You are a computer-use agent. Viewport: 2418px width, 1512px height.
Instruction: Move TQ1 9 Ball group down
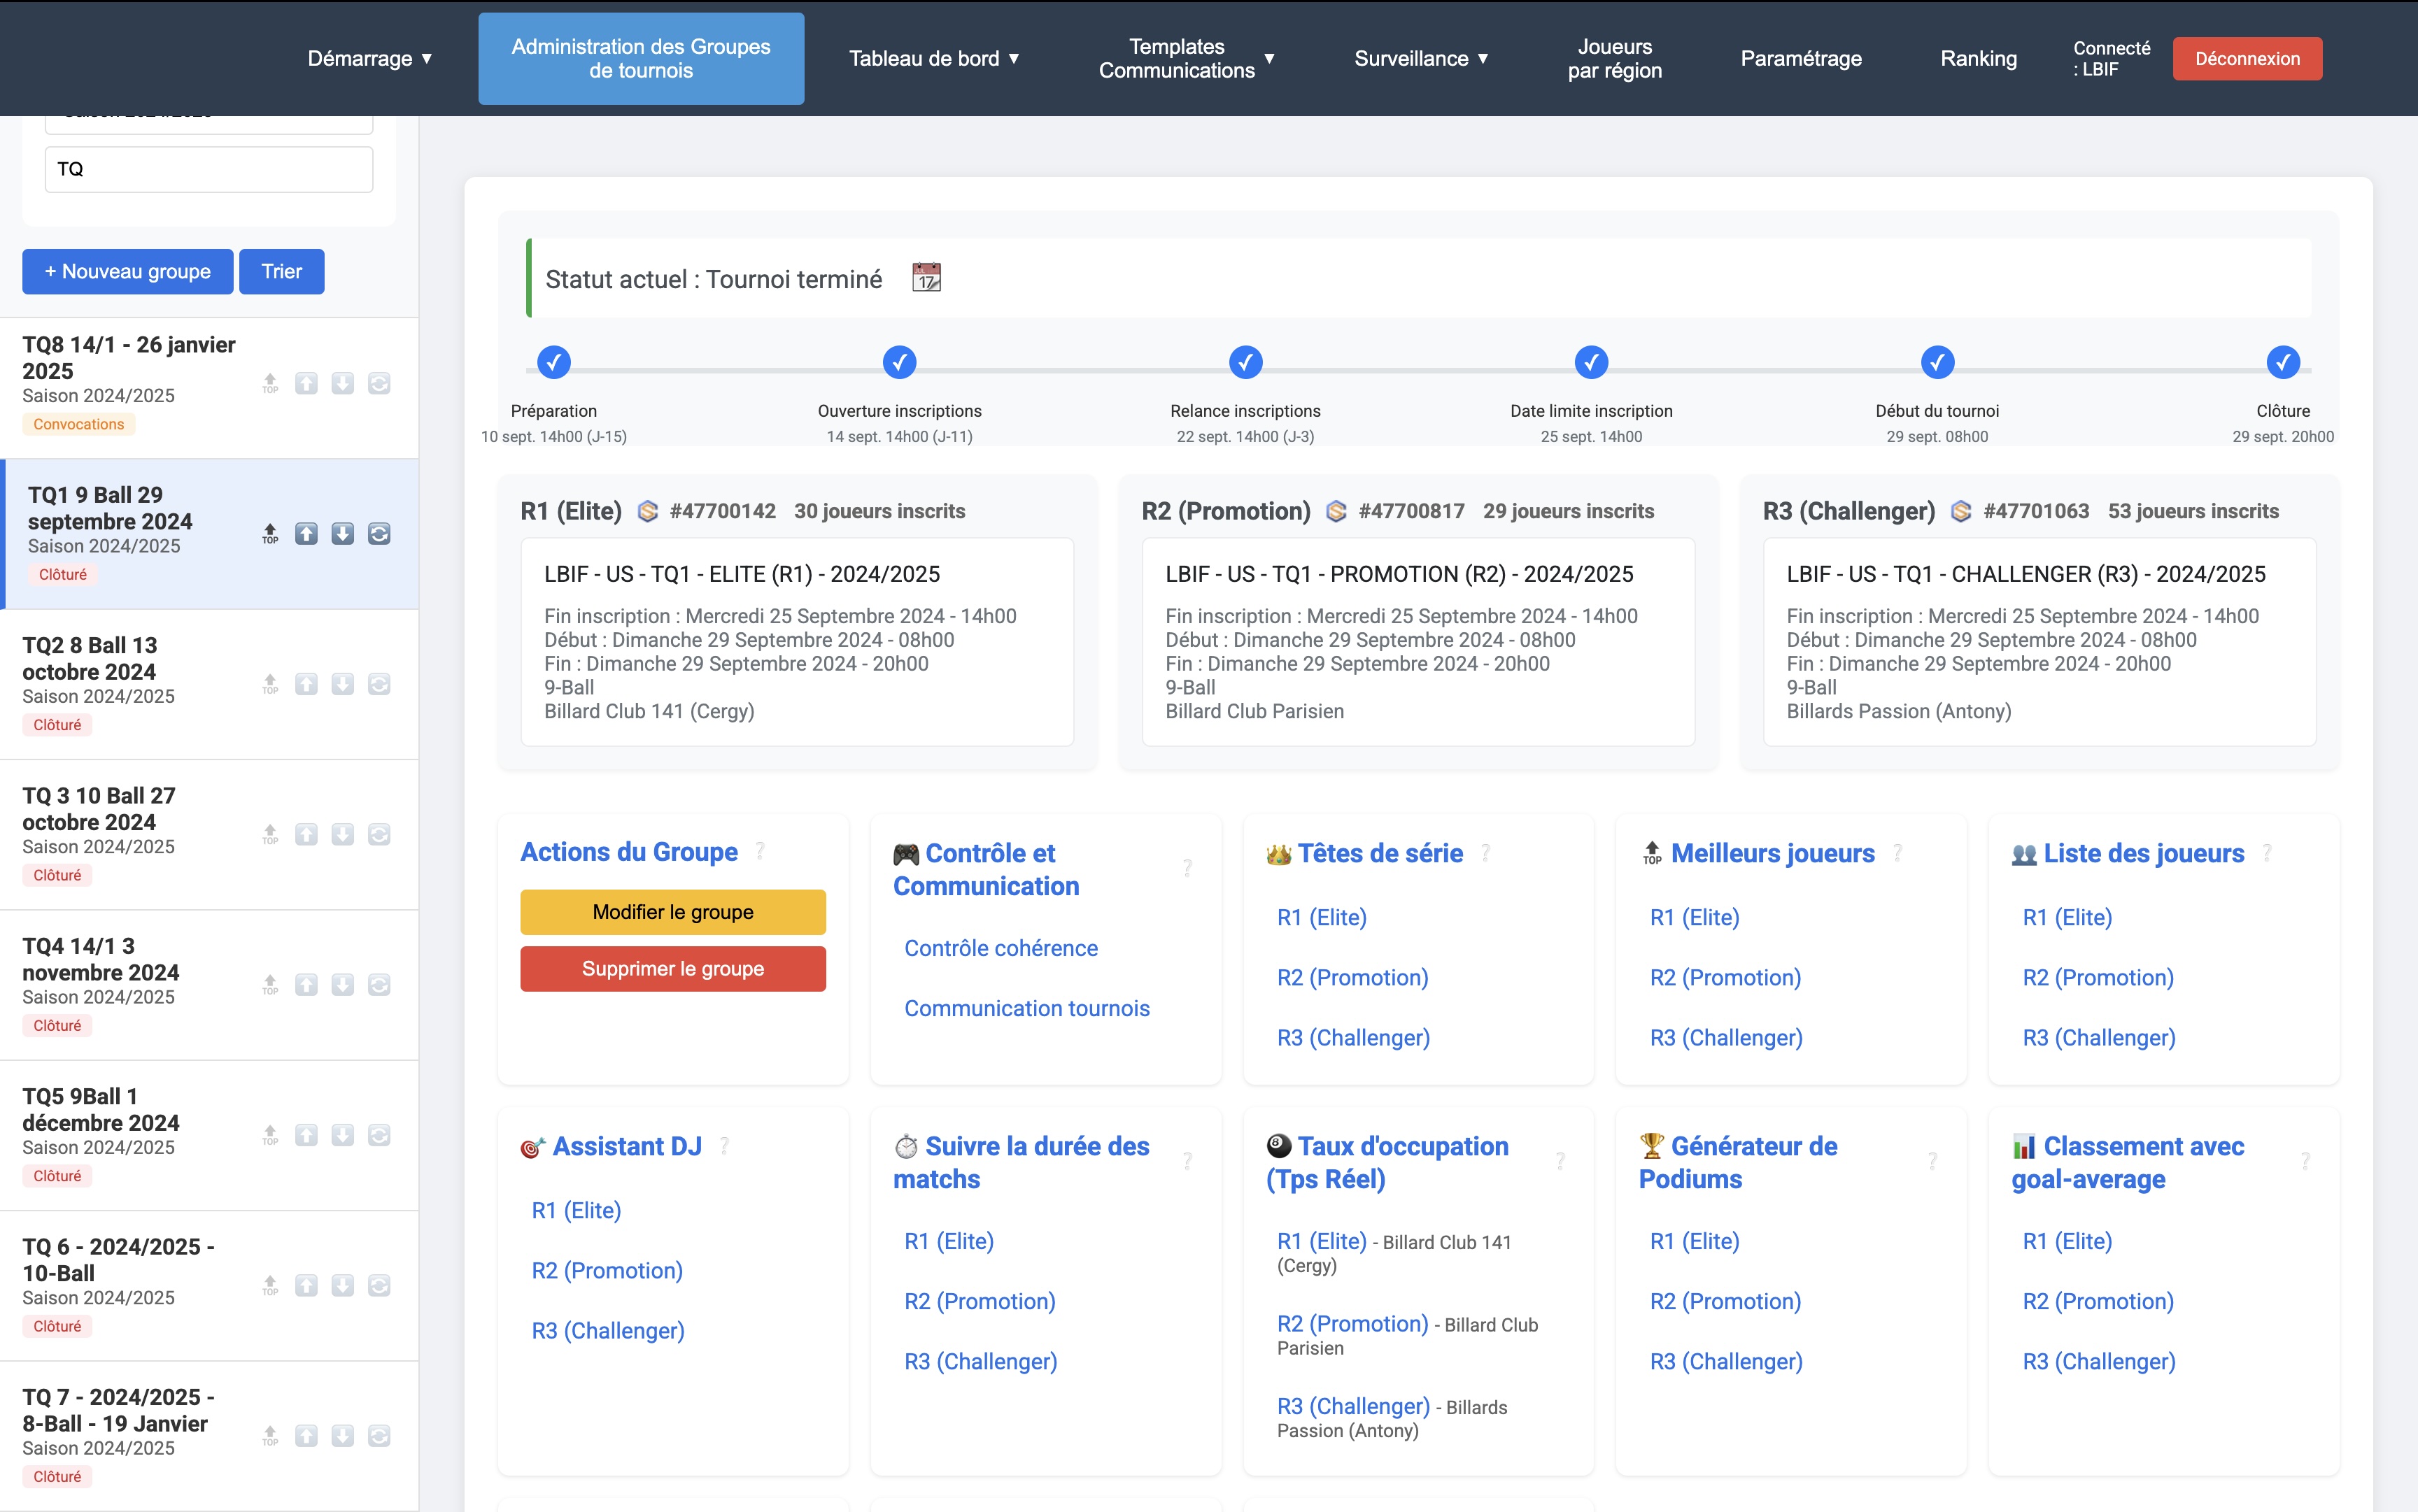(342, 534)
